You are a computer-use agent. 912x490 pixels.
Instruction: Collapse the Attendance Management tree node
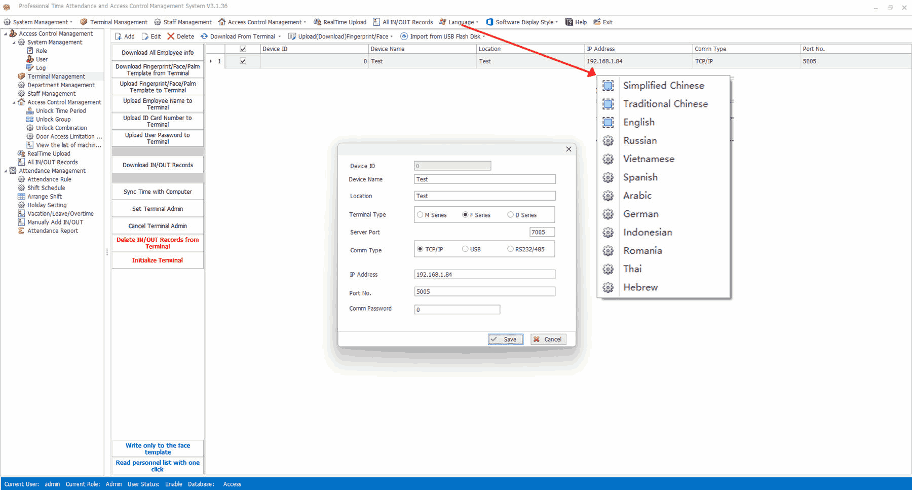click(x=6, y=171)
